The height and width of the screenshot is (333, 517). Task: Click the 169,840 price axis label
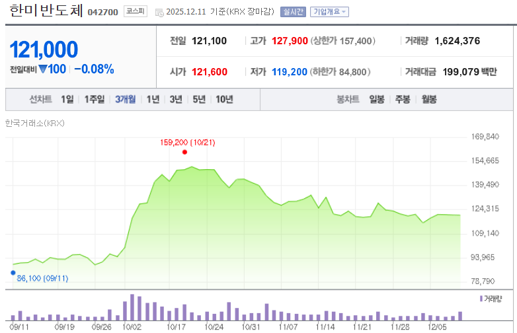[x=485, y=136]
